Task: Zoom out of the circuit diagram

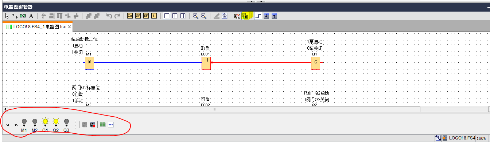Action: pos(203,16)
